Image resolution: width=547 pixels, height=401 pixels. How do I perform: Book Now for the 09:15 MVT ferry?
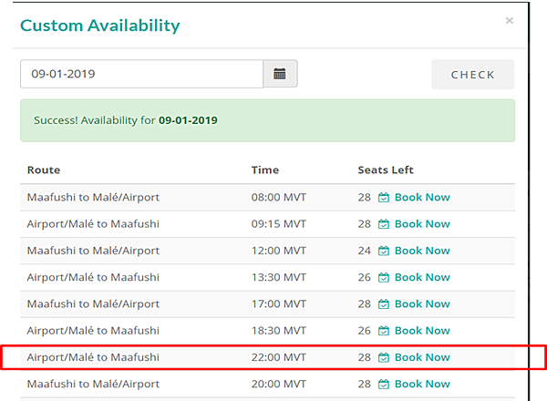click(422, 223)
